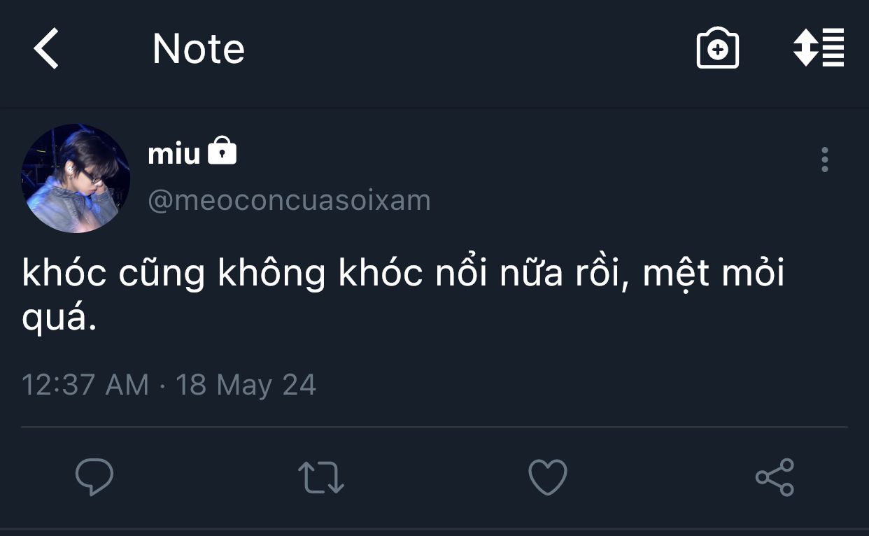
Task: Retweet the post with the arrows icon
Action: (321, 477)
